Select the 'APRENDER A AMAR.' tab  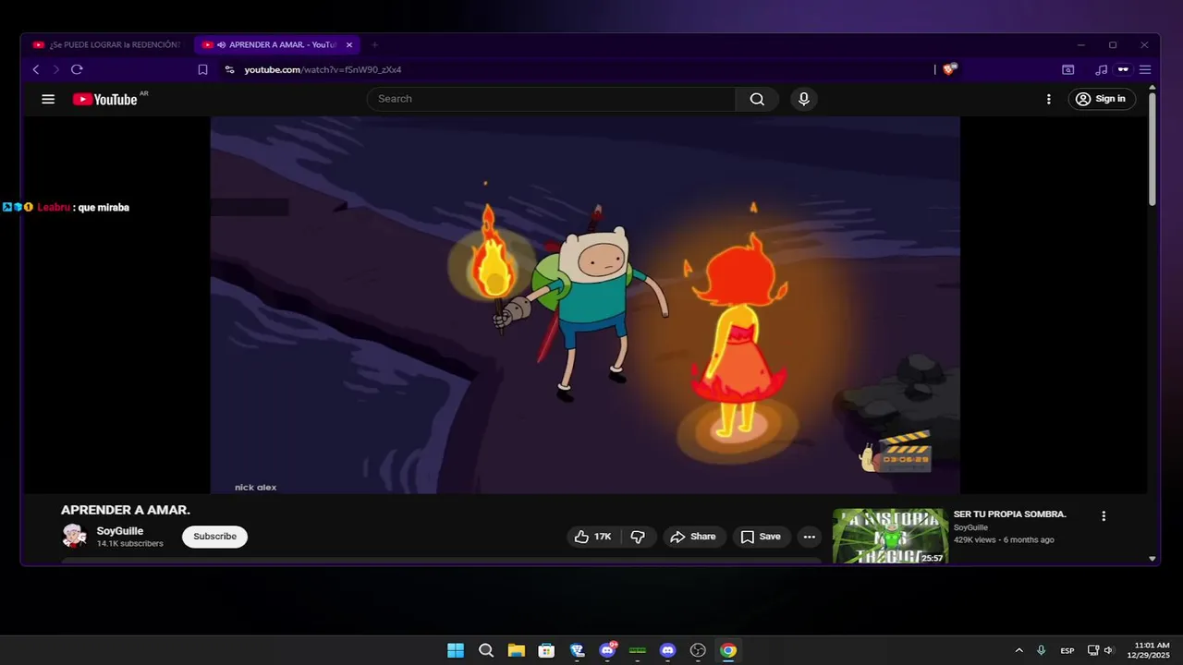277,44
